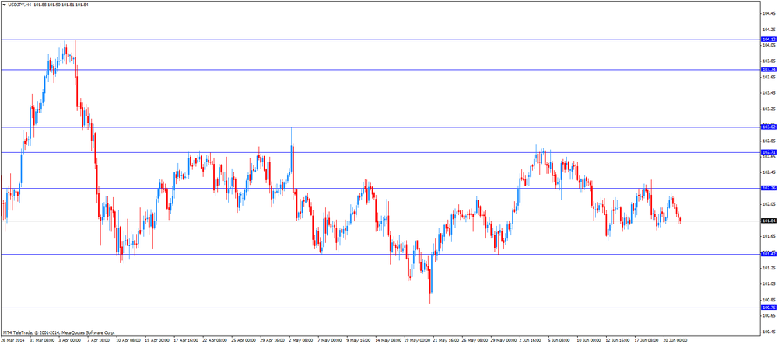Click the 19 May 00:00 time label
Screen dimensions: 778x344
[x=417, y=341]
